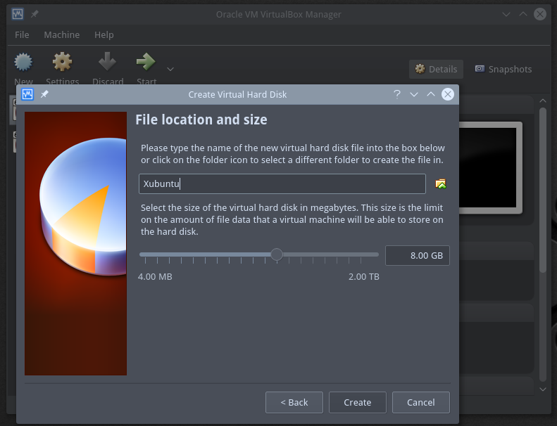Viewport: 557px width, 426px height.
Task: Switch to Details view
Action: point(436,69)
